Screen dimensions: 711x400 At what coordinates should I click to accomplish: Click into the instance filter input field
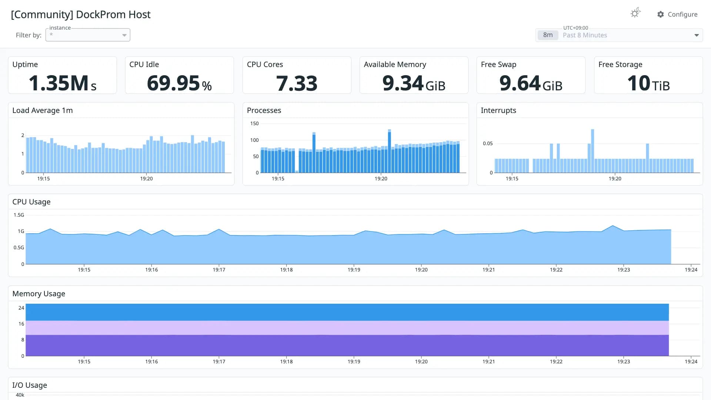pos(88,35)
